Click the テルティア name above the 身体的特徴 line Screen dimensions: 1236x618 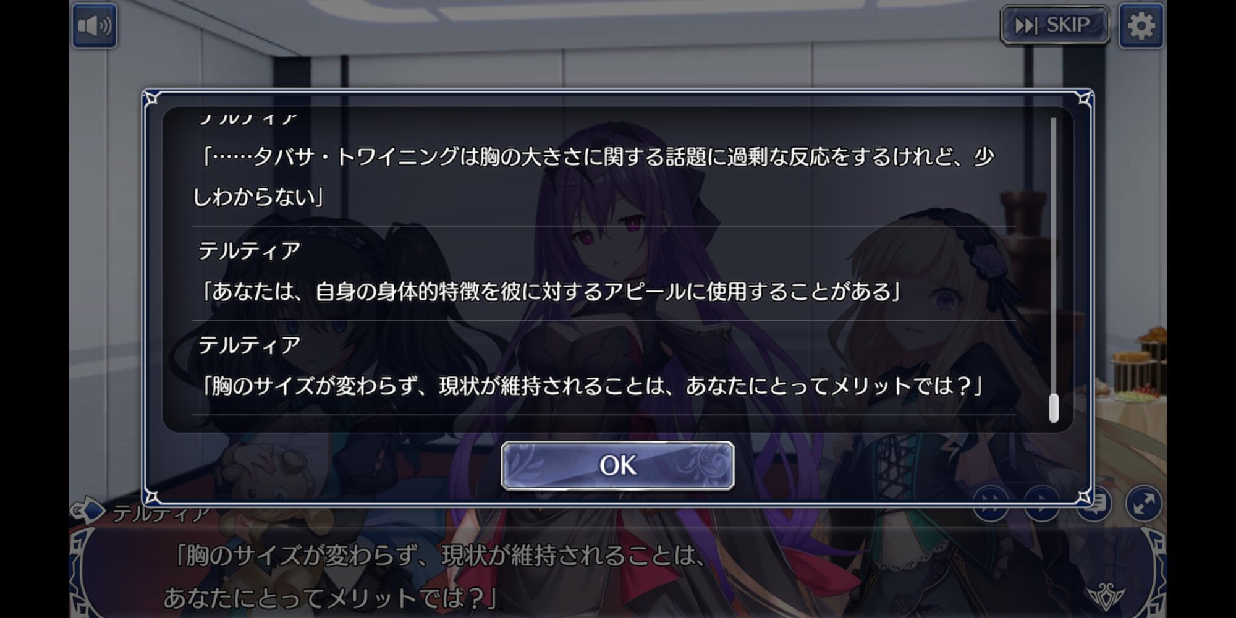[x=249, y=250]
